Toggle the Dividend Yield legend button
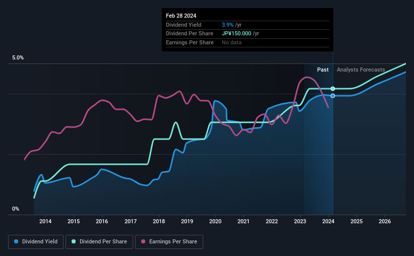Screen dimensions: 414x256 [36, 242]
